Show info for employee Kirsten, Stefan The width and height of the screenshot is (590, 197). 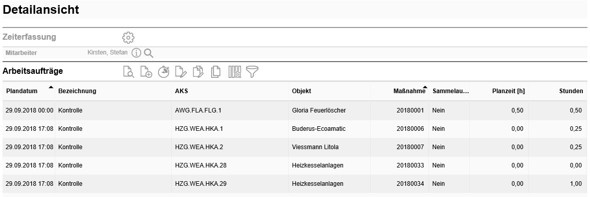[x=136, y=53]
